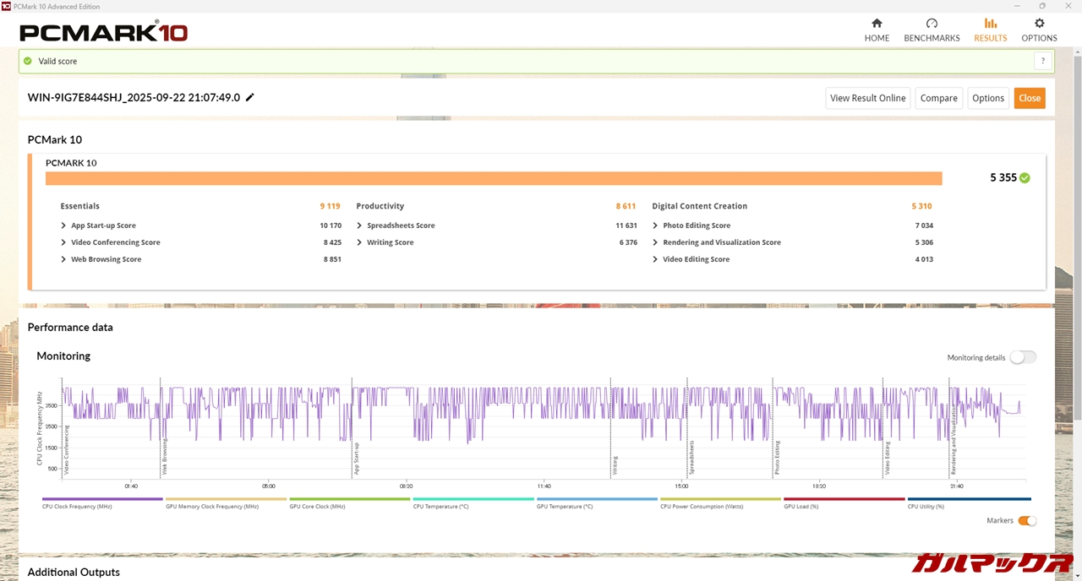1082x581 pixels.
Task: Click the Photo Editing score value 7 034
Action: [x=924, y=225]
